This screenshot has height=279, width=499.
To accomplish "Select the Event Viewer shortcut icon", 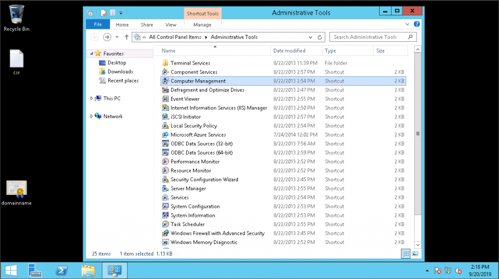I will 165,99.
